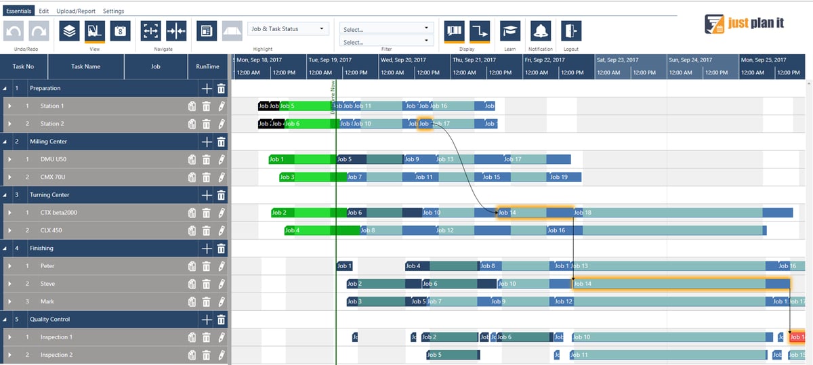Open the Notification bell icon
The image size is (813, 365).
(541, 31)
